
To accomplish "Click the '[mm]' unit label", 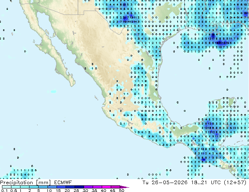I will coord(44,183).
